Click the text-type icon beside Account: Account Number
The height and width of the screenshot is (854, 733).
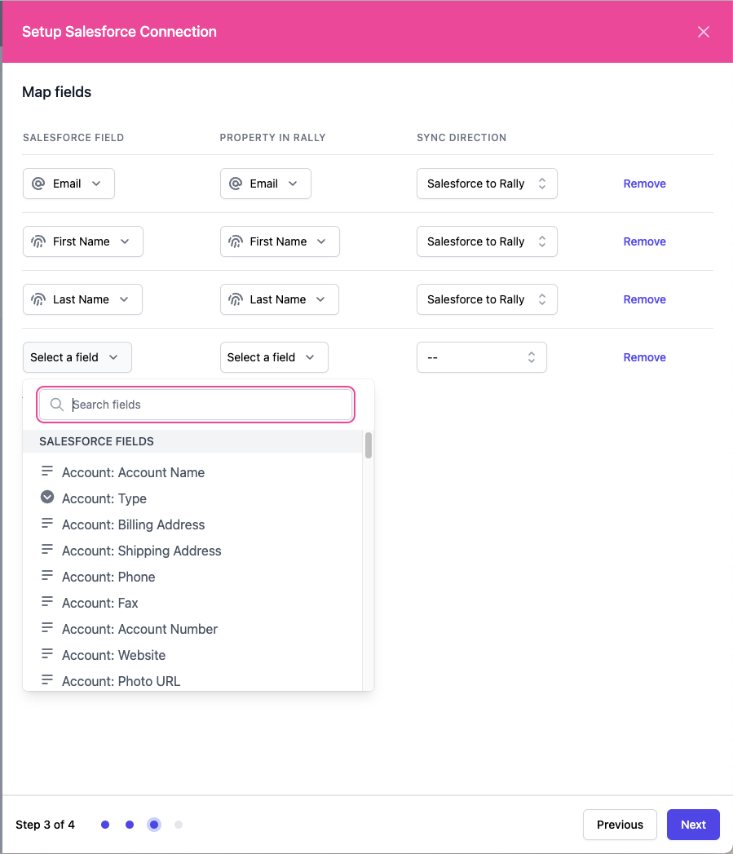click(x=47, y=627)
